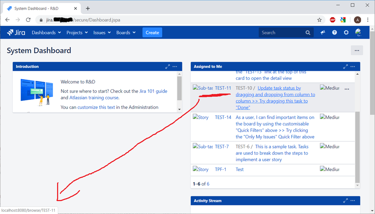Viewport: 375px width, 214px height.
Task: Open the Google extension icon
Action: click(343, 20)
